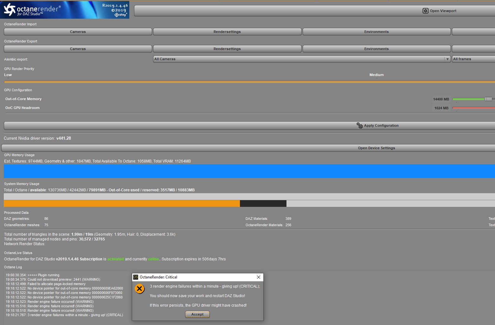Click the log entry ending 000000606F973060
Image resolution: width=495 pixels, height=325 pixels.
tap(64, 293)
